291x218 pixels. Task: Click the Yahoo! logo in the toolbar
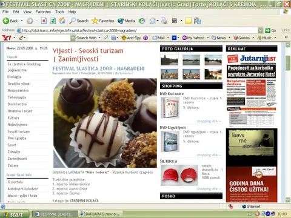click(x=7, y=38)
